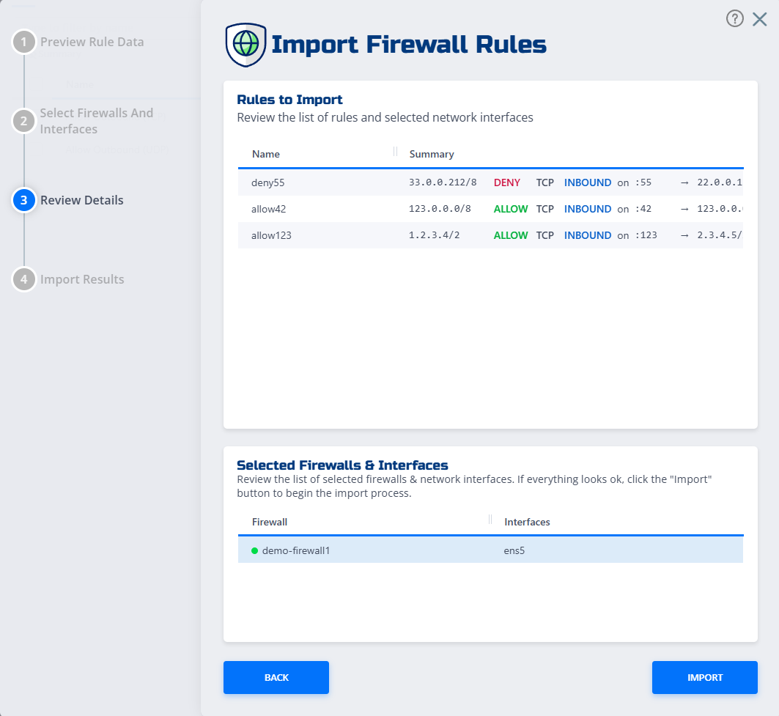Image resolution: width=779 pixels, height=716 pixels.
Task: Click the step 2 circle indicator
Action: pyautogui.click(x=24, y=120)
